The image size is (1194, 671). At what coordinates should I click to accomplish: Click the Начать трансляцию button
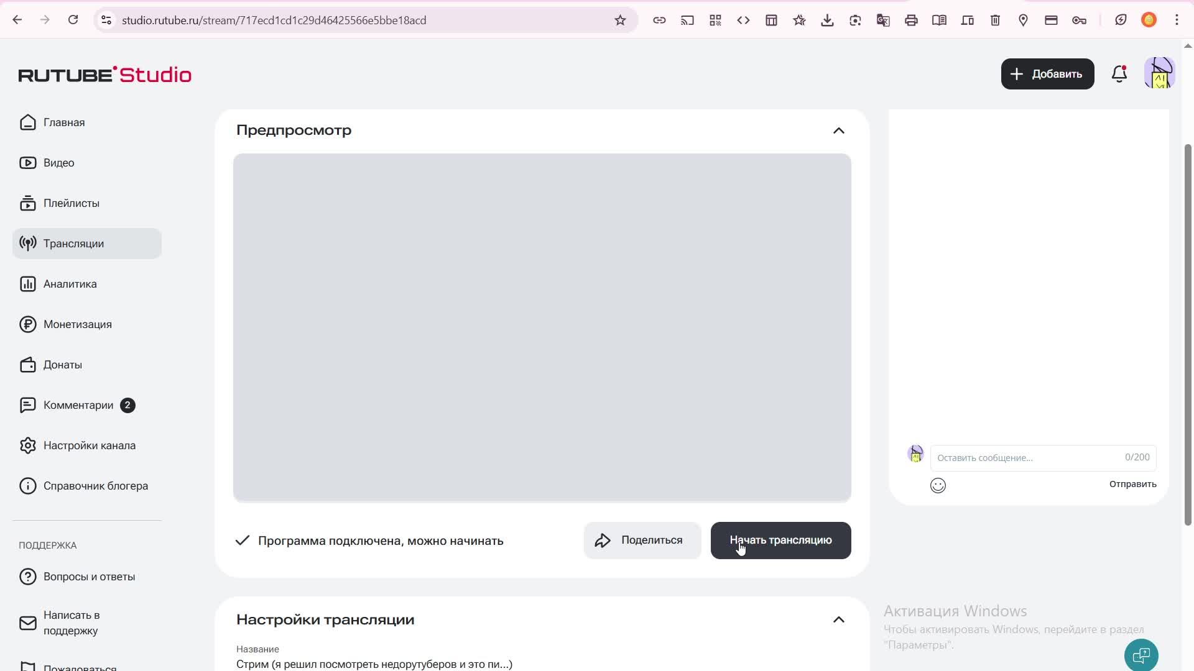(780, 540)
